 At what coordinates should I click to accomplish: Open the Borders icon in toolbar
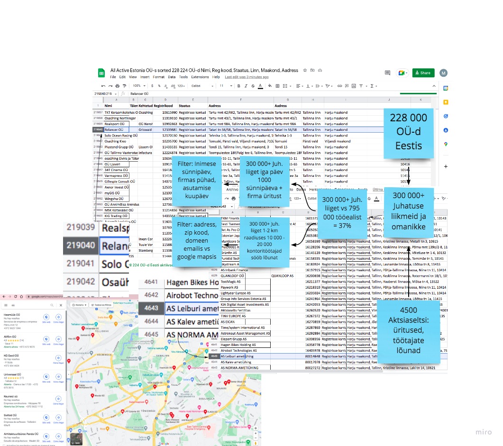[x=277, y=86]
